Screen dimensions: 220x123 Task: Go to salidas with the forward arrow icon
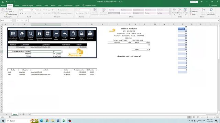tap(56, 33)
